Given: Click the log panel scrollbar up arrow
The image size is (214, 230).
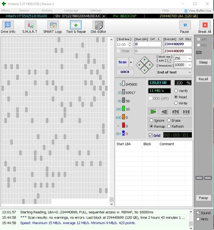Looking at the screenshot, I should (x=191, y=212).
